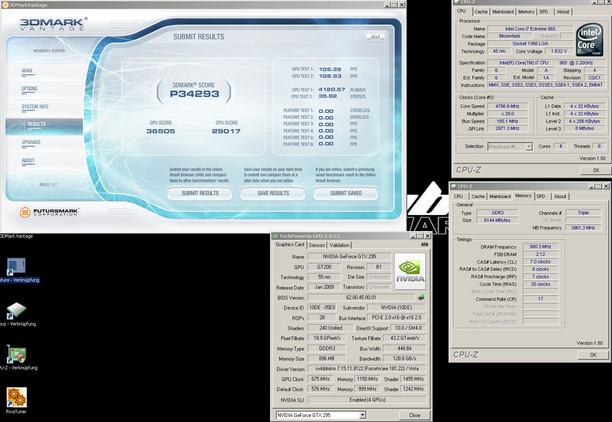This screenshot has height=422, width=612.
Task: Click the SAVE RESULTS button
Action: click(273, 193)
